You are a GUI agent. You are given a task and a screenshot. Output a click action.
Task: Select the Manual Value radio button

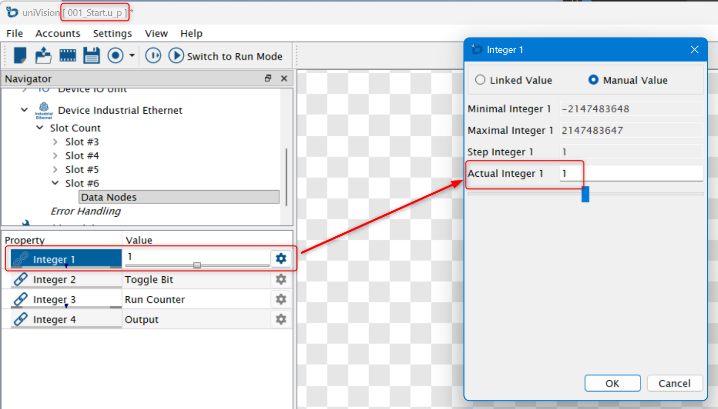tap(593, 80)
